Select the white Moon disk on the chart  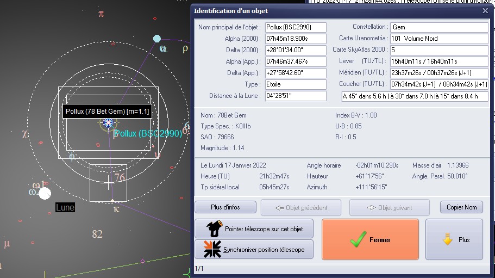[x=45, y=193]
